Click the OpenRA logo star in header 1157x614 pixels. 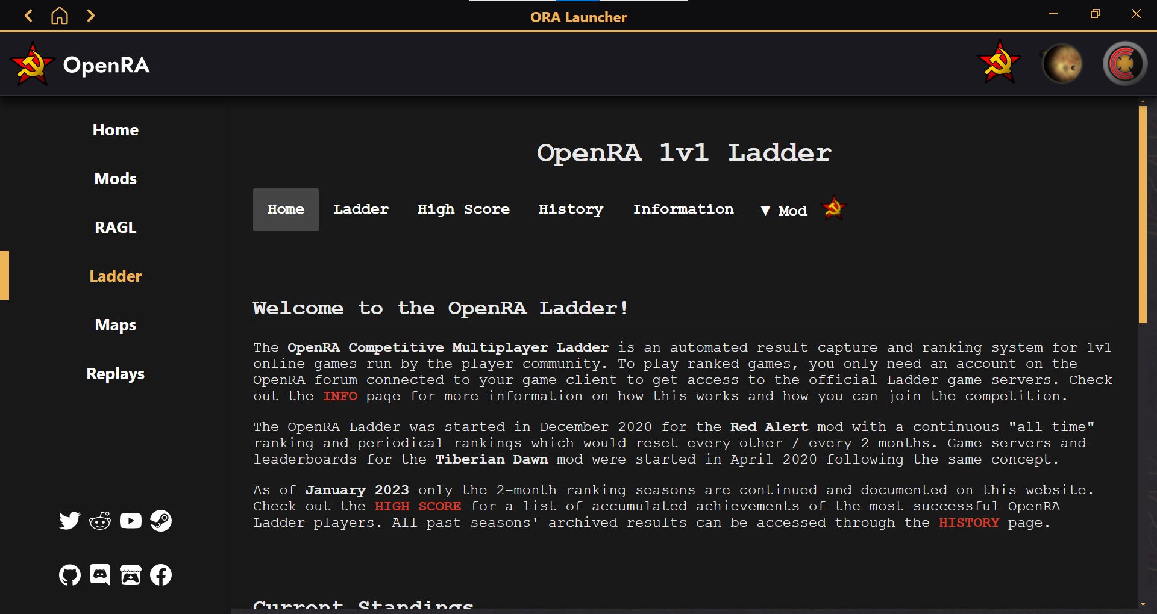[x=31, y=64]
